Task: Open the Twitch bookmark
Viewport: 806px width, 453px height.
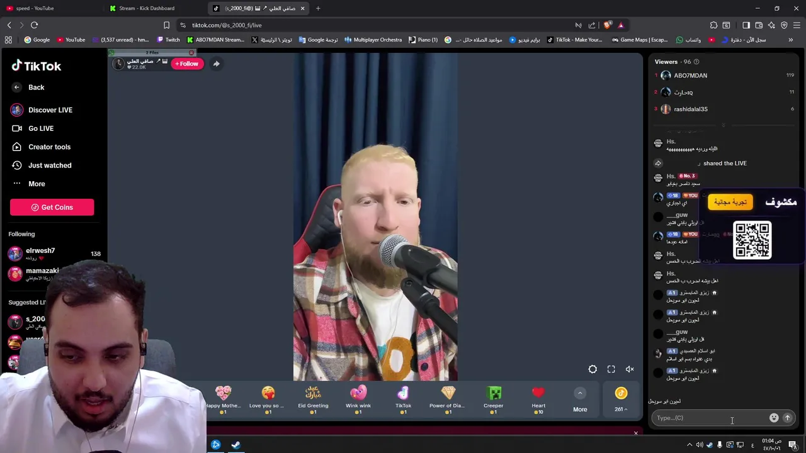Action: click(168, 40)
